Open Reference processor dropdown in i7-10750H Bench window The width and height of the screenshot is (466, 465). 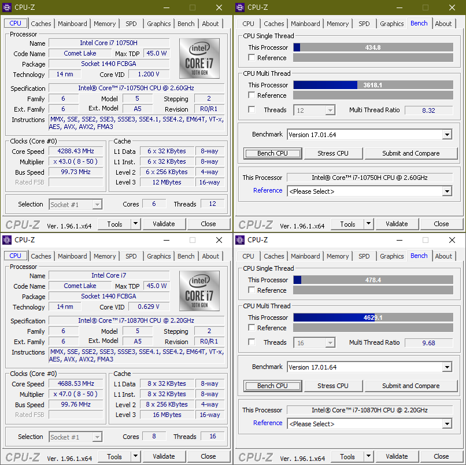click(x=447, y=191)
